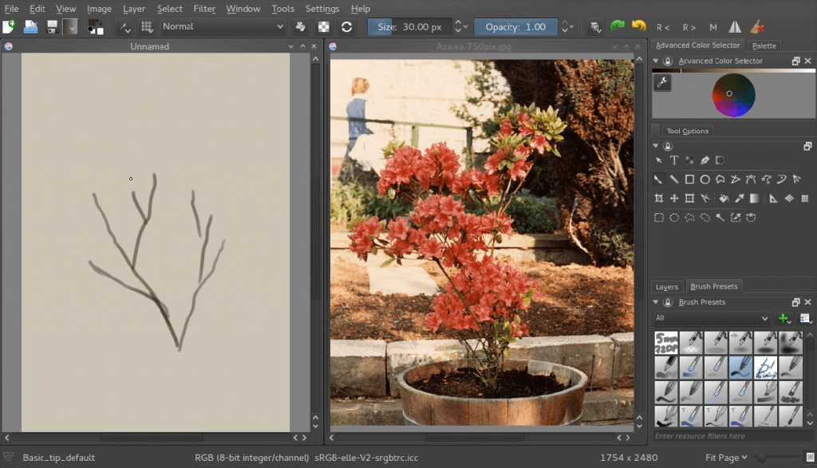This screenshot has height=468, width=817.
Task: Select the Freehand Brush tool
Action: coord(659,179)
